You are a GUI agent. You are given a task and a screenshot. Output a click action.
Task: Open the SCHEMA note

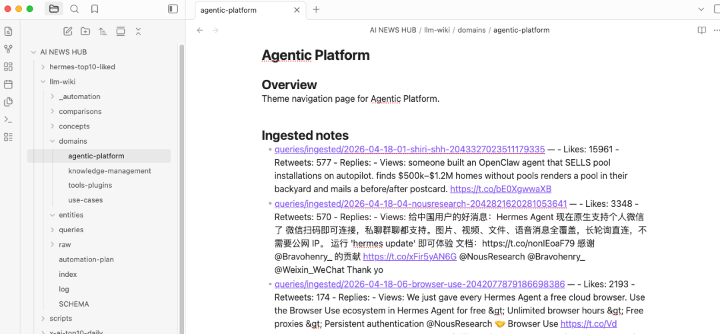(x=74, y=304)
